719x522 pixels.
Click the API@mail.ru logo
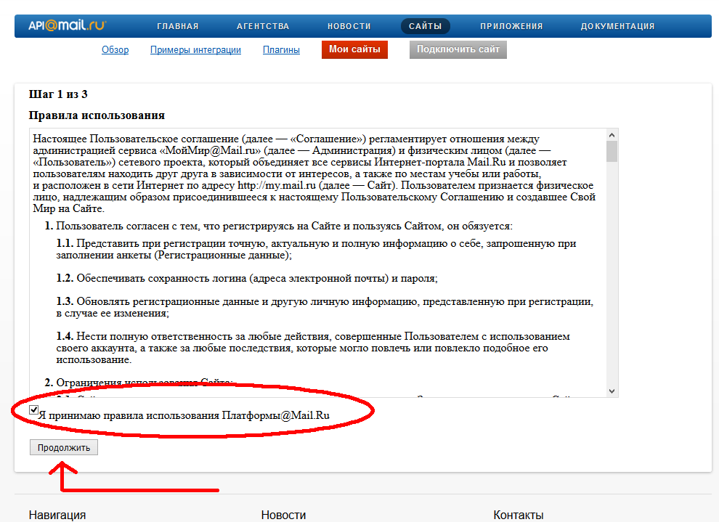pos(67,25)
